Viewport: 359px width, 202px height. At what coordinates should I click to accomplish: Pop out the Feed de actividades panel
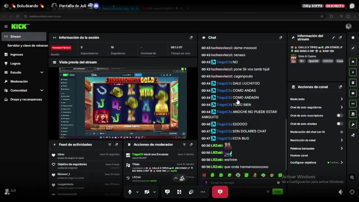pyautogui.click(x=116, y=145)
